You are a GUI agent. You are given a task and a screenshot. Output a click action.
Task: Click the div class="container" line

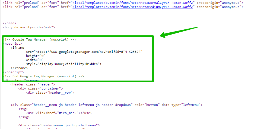[40, 88]
